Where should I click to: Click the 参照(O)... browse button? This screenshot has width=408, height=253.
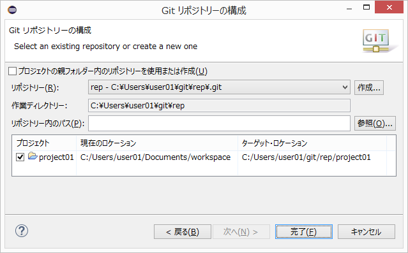click(375, 124)
